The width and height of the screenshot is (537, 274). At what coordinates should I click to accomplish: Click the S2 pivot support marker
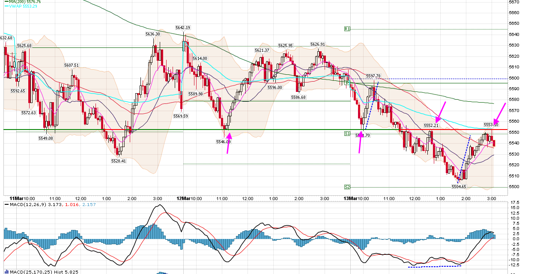coord(347,187)
